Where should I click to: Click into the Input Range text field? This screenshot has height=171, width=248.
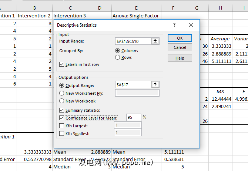tap(133, 41)
